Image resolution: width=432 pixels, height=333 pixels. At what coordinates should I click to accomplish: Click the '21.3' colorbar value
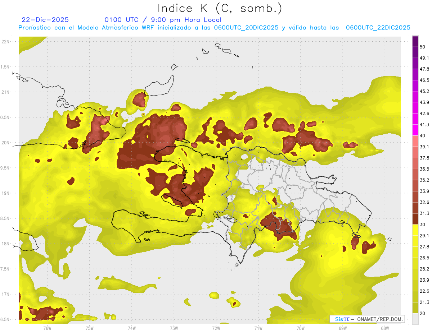click(424, 302)
